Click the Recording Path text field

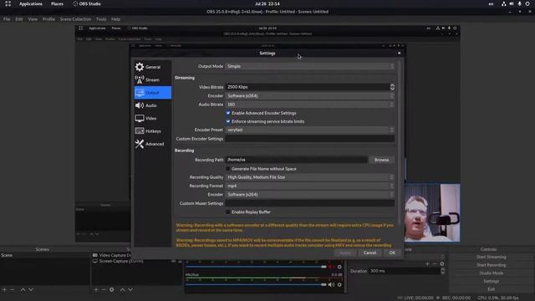296,160
